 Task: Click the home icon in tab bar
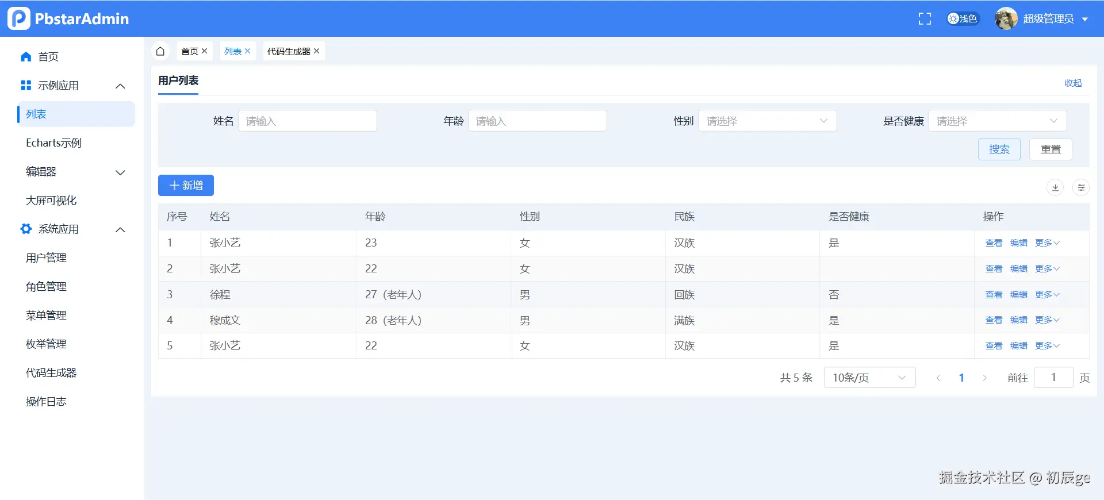coord(160,51)
